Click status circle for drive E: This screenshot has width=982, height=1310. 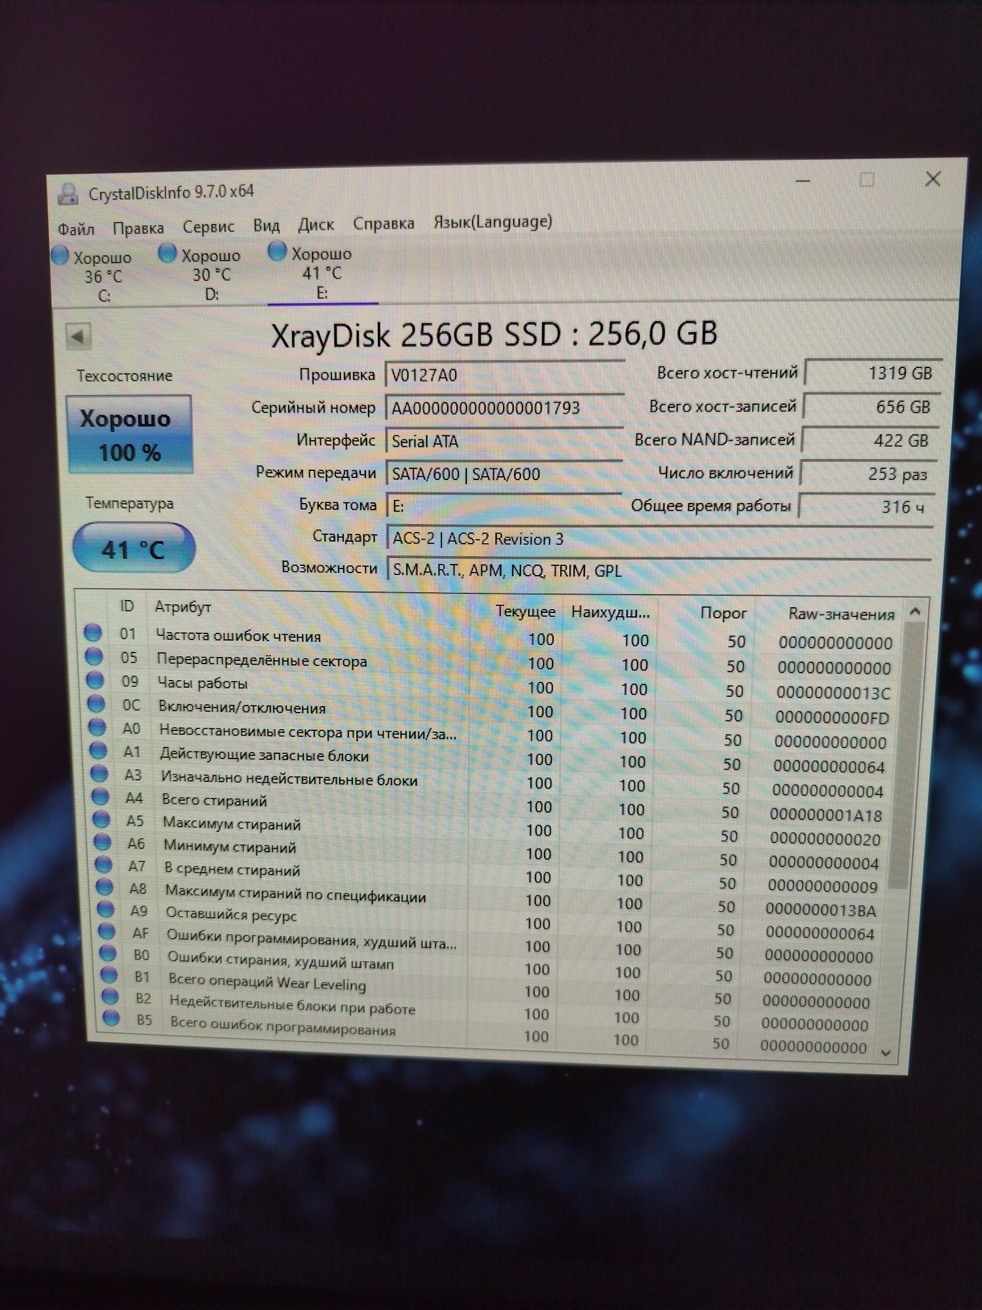pyautogui.click(x=278, y=251)
